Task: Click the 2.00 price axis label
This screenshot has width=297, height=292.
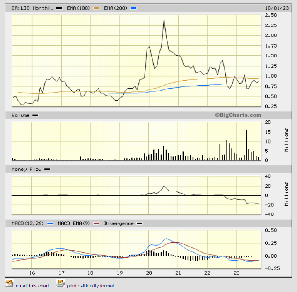Action: click(x=270, y=36)
